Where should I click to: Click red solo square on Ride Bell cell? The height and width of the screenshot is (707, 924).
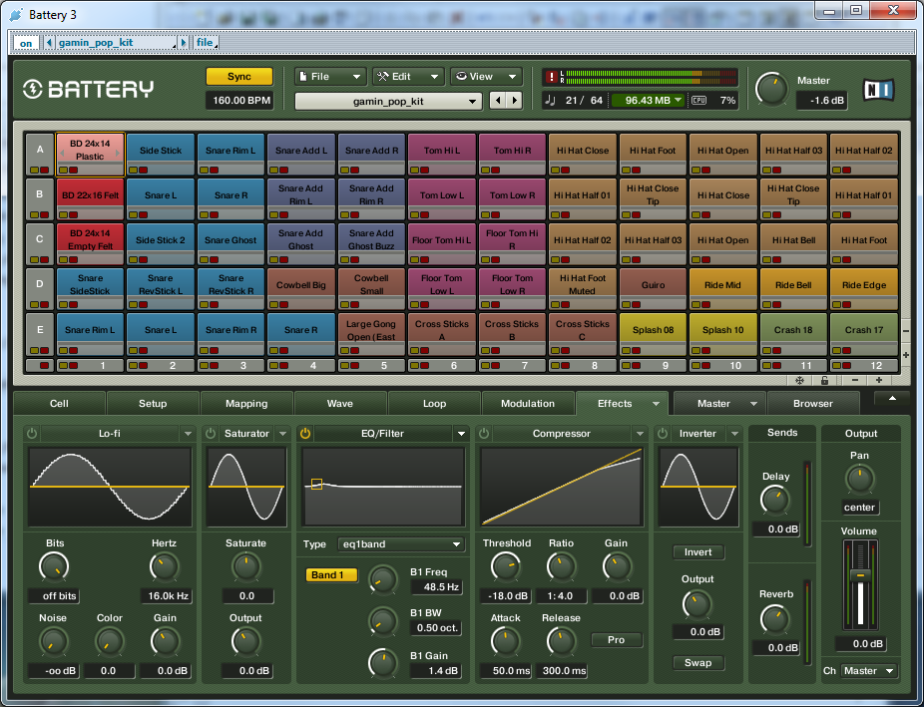[x=776, y=305]
